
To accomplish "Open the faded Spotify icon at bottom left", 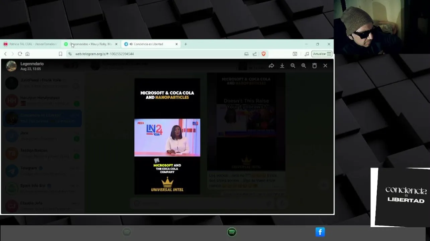I will 127,232.
